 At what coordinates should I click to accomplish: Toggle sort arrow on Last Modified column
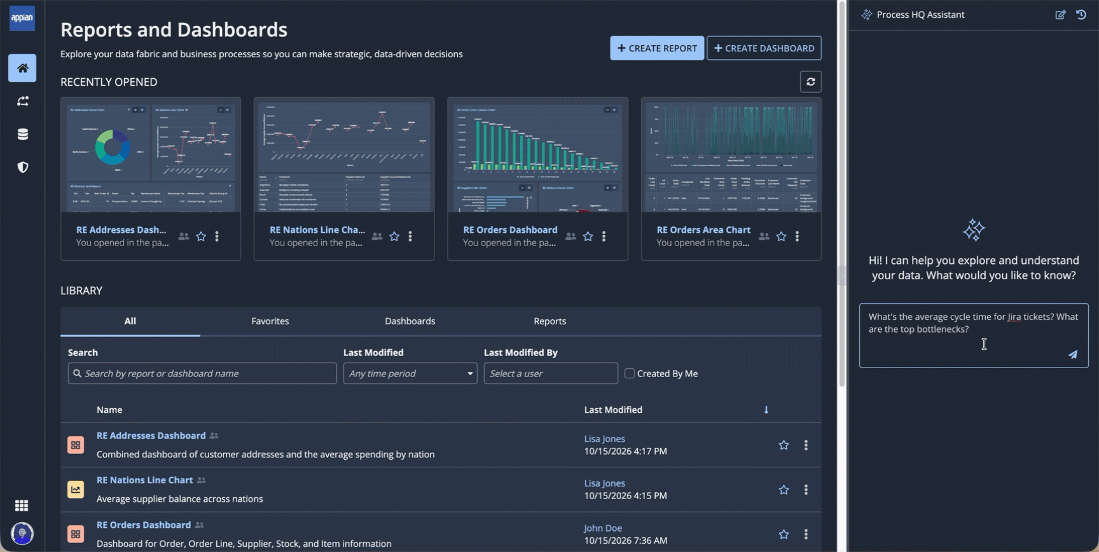pos(766,410)
